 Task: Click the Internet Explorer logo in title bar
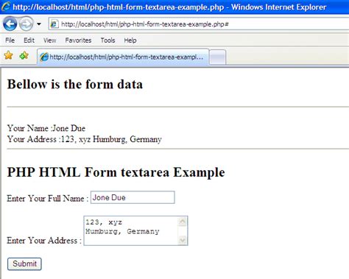pyautogui.click(x=6, y=7)
